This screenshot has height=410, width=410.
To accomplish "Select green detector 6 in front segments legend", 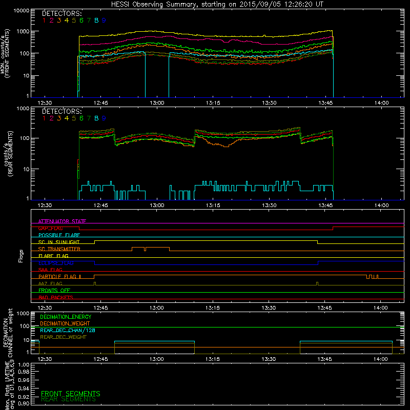I will pos(81,20).
